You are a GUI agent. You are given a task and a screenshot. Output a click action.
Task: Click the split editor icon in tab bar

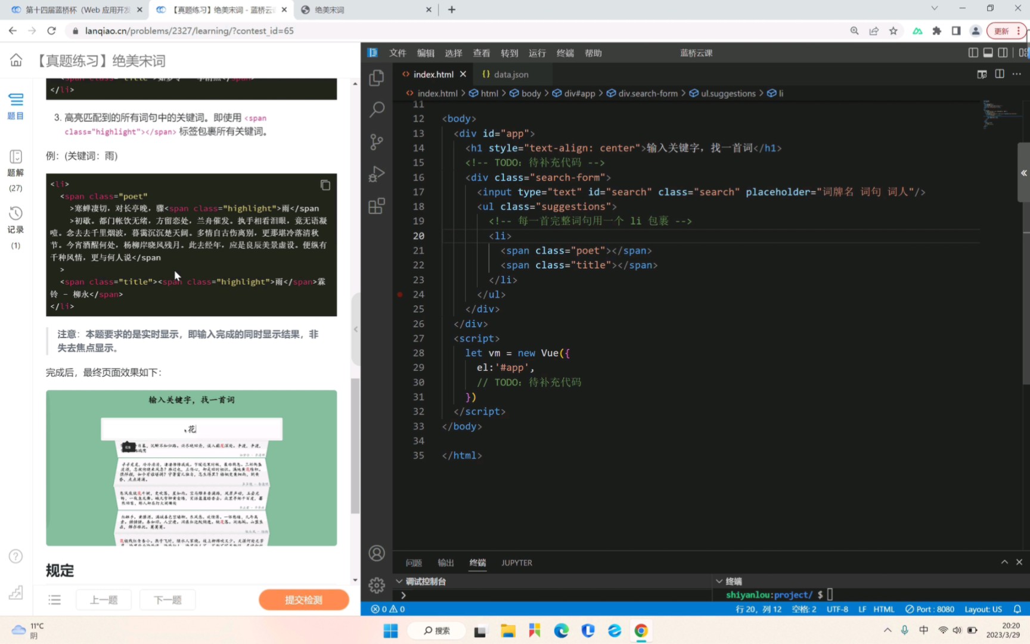tap(1000, 74)
